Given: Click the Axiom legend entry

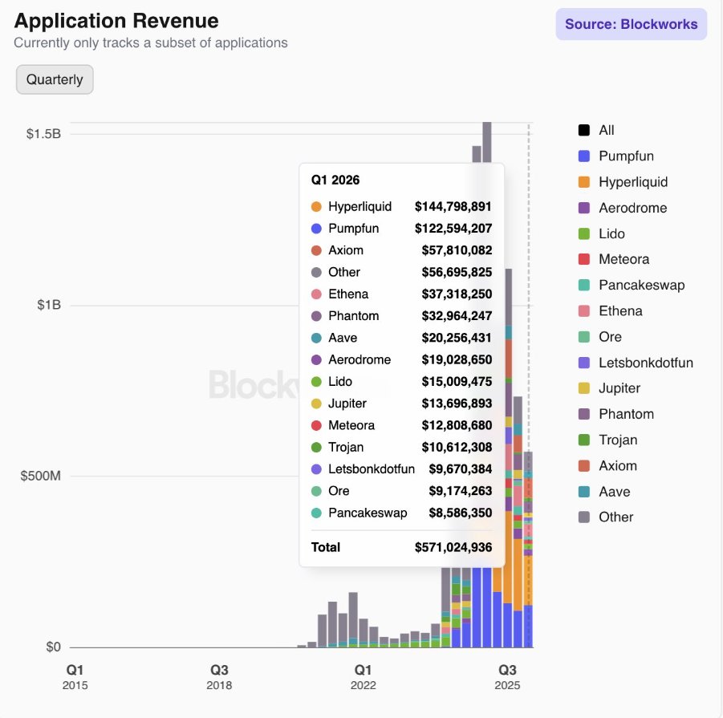Looking at the screenshot, I should pyautogui.click(x=617, y=465).
